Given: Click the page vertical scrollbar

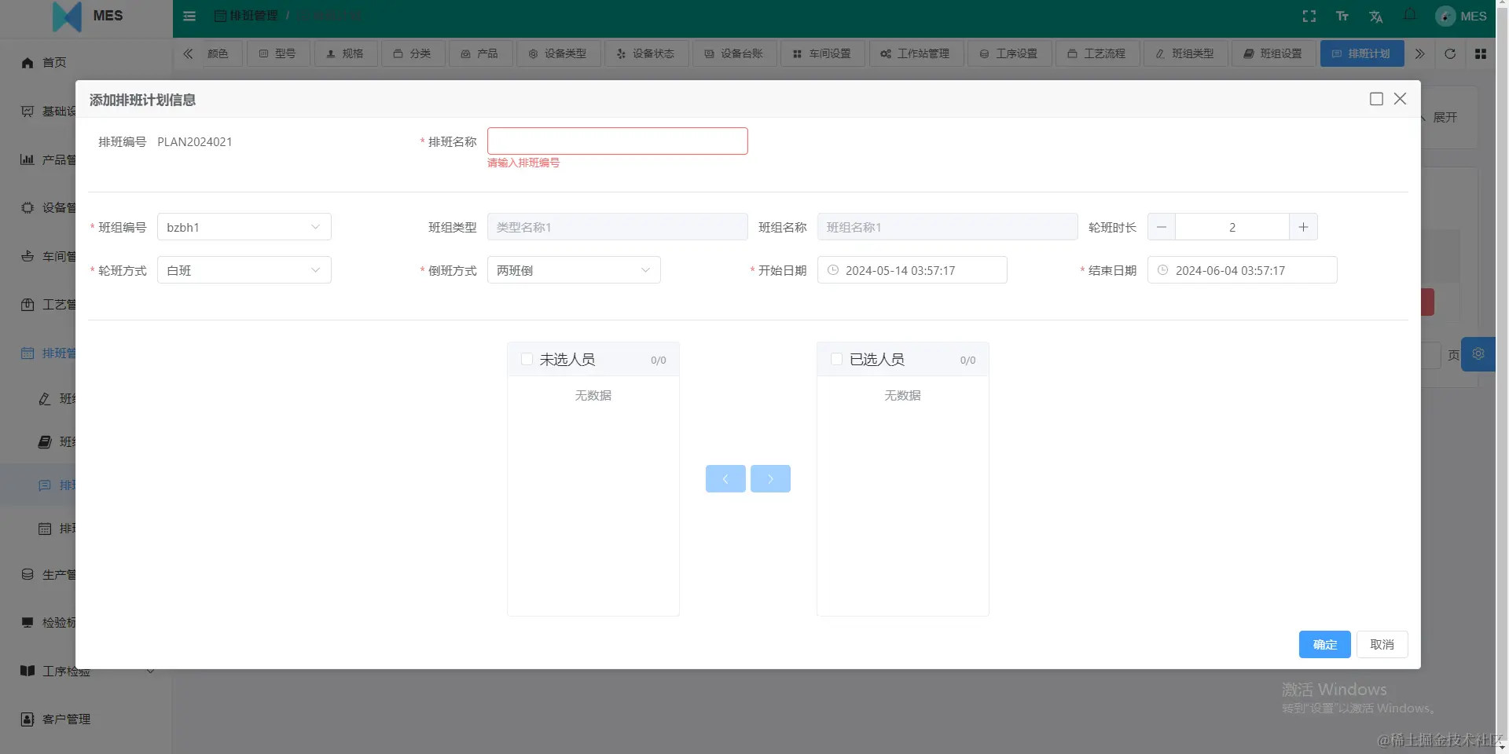Looking at the screenshot, I should (1502, 377).
